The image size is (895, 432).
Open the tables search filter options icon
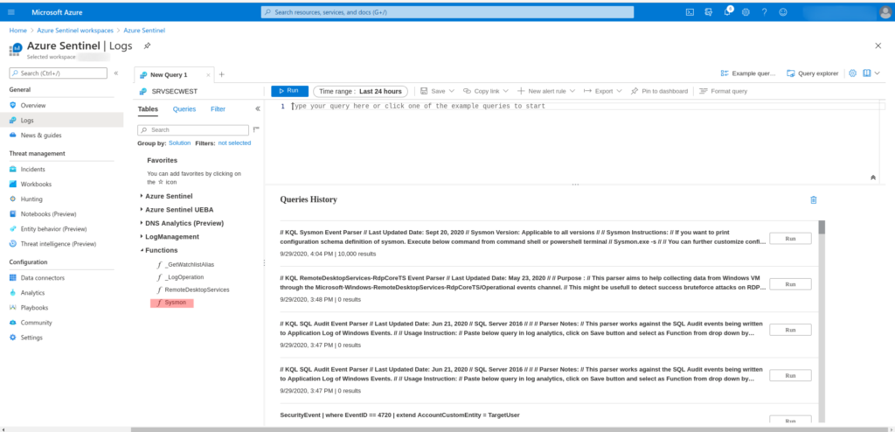[256, 129]
